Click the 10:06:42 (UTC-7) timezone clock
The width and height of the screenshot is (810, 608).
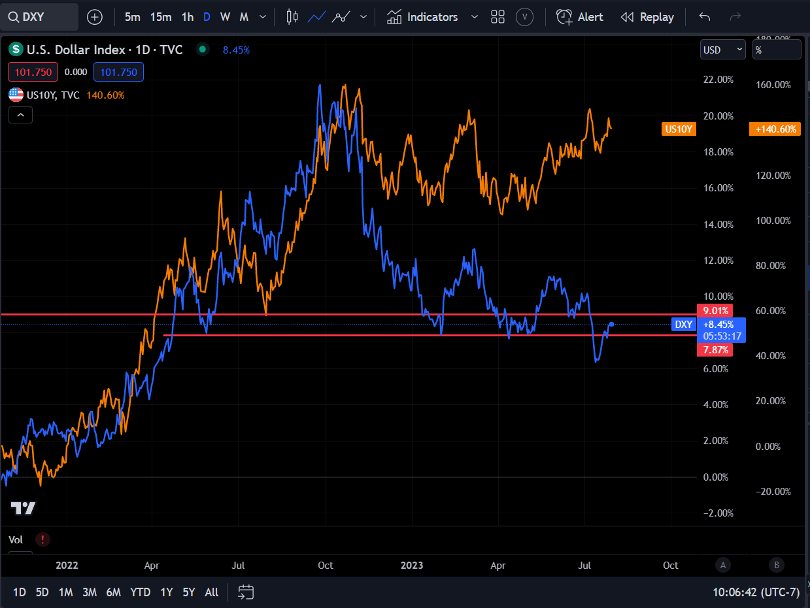(756, 592)
